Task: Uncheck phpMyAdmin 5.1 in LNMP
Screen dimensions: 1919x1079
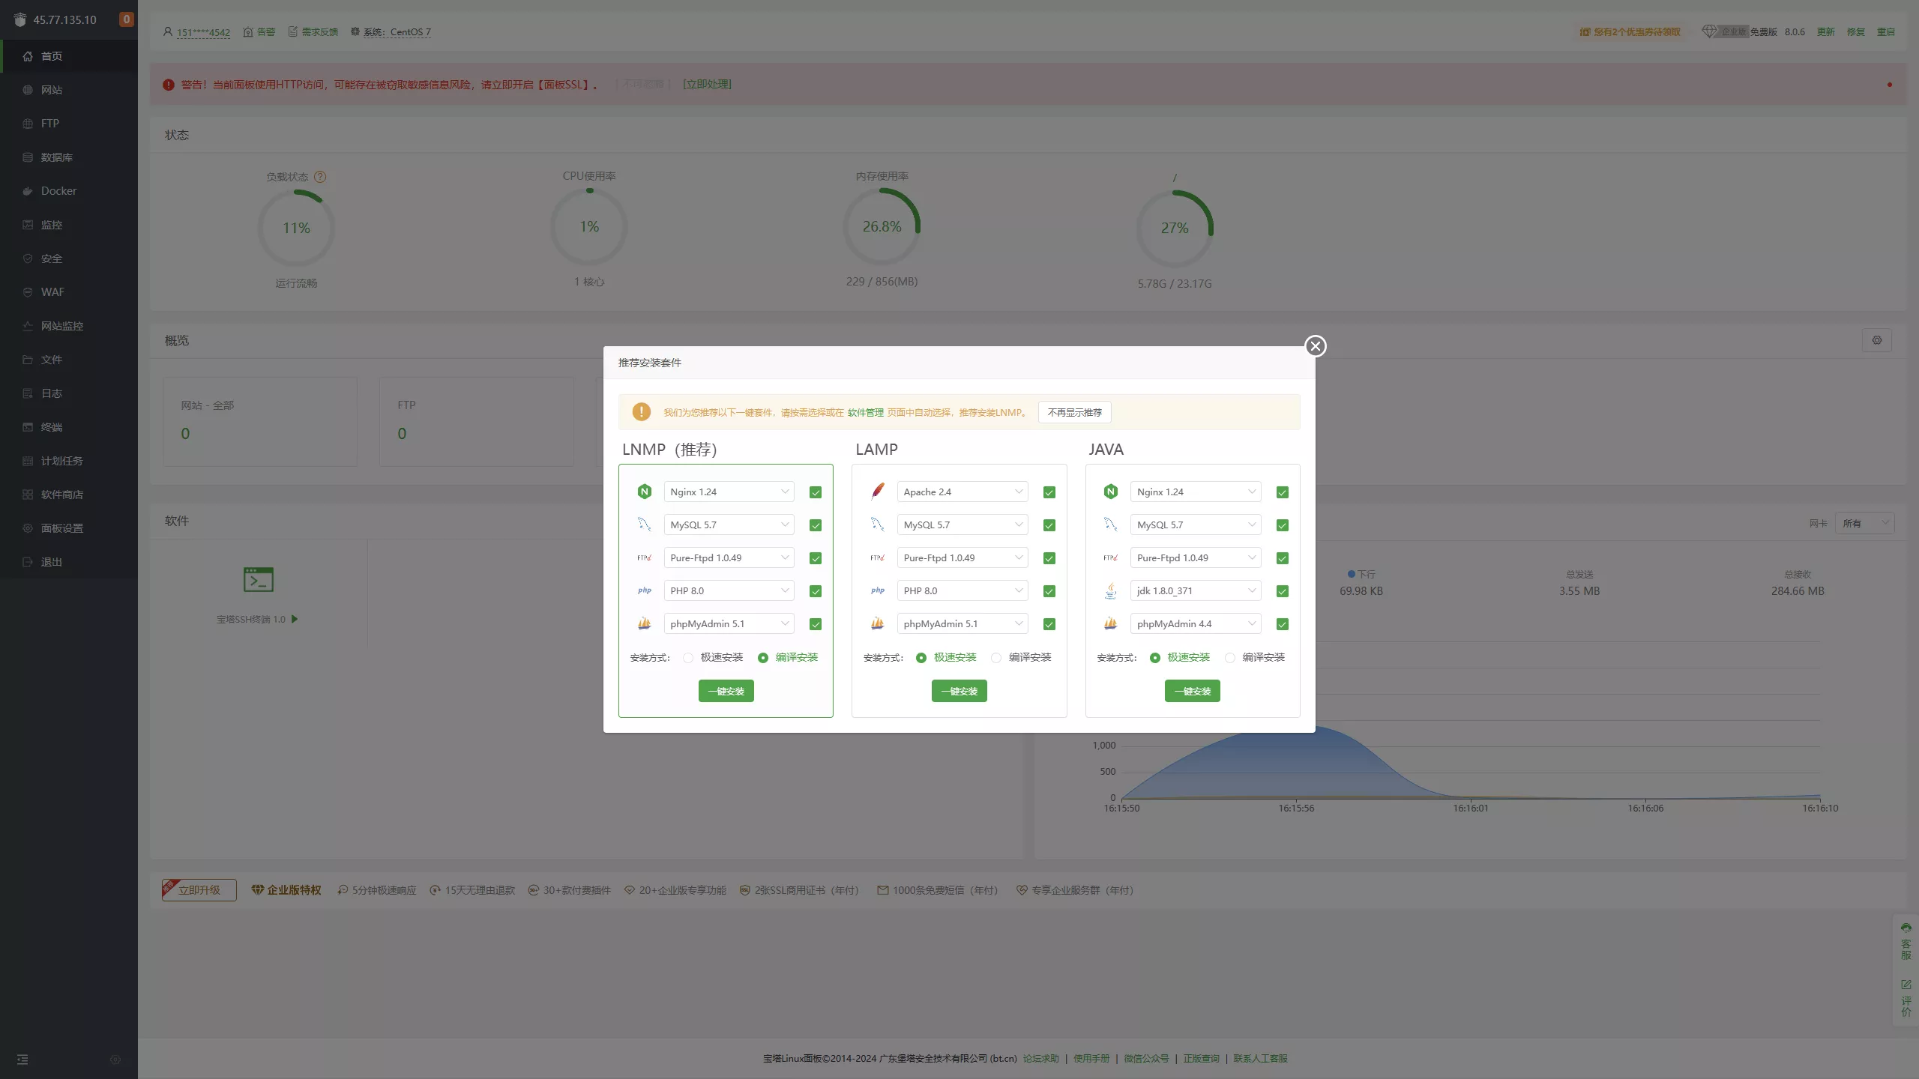Action: coord(816,624)
